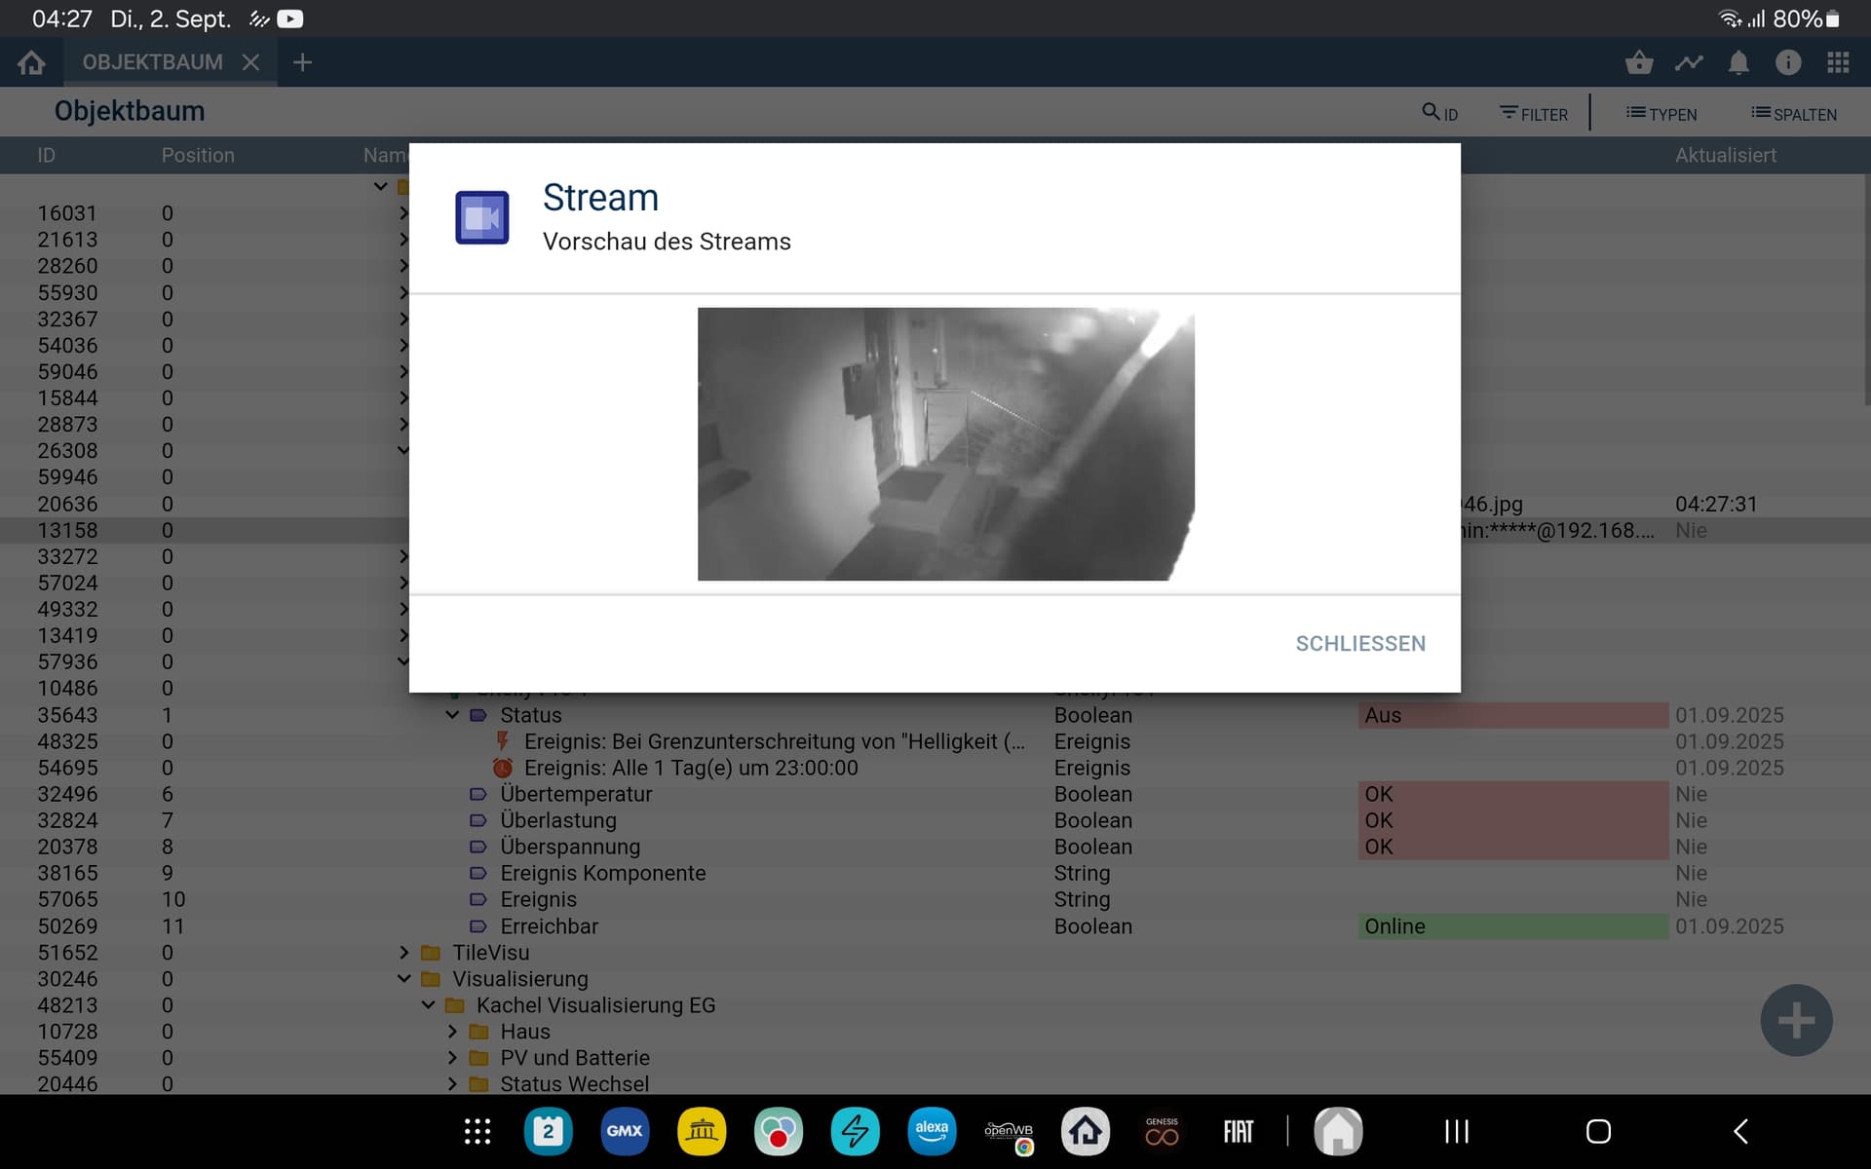
Task: Expand the PV und Batterie folder
Action: click(x=452, y=1058)
